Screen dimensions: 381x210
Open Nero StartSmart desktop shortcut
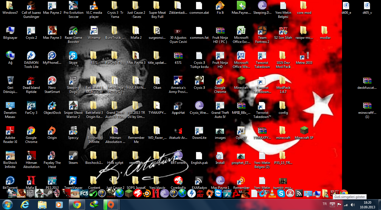pos(52,85)
